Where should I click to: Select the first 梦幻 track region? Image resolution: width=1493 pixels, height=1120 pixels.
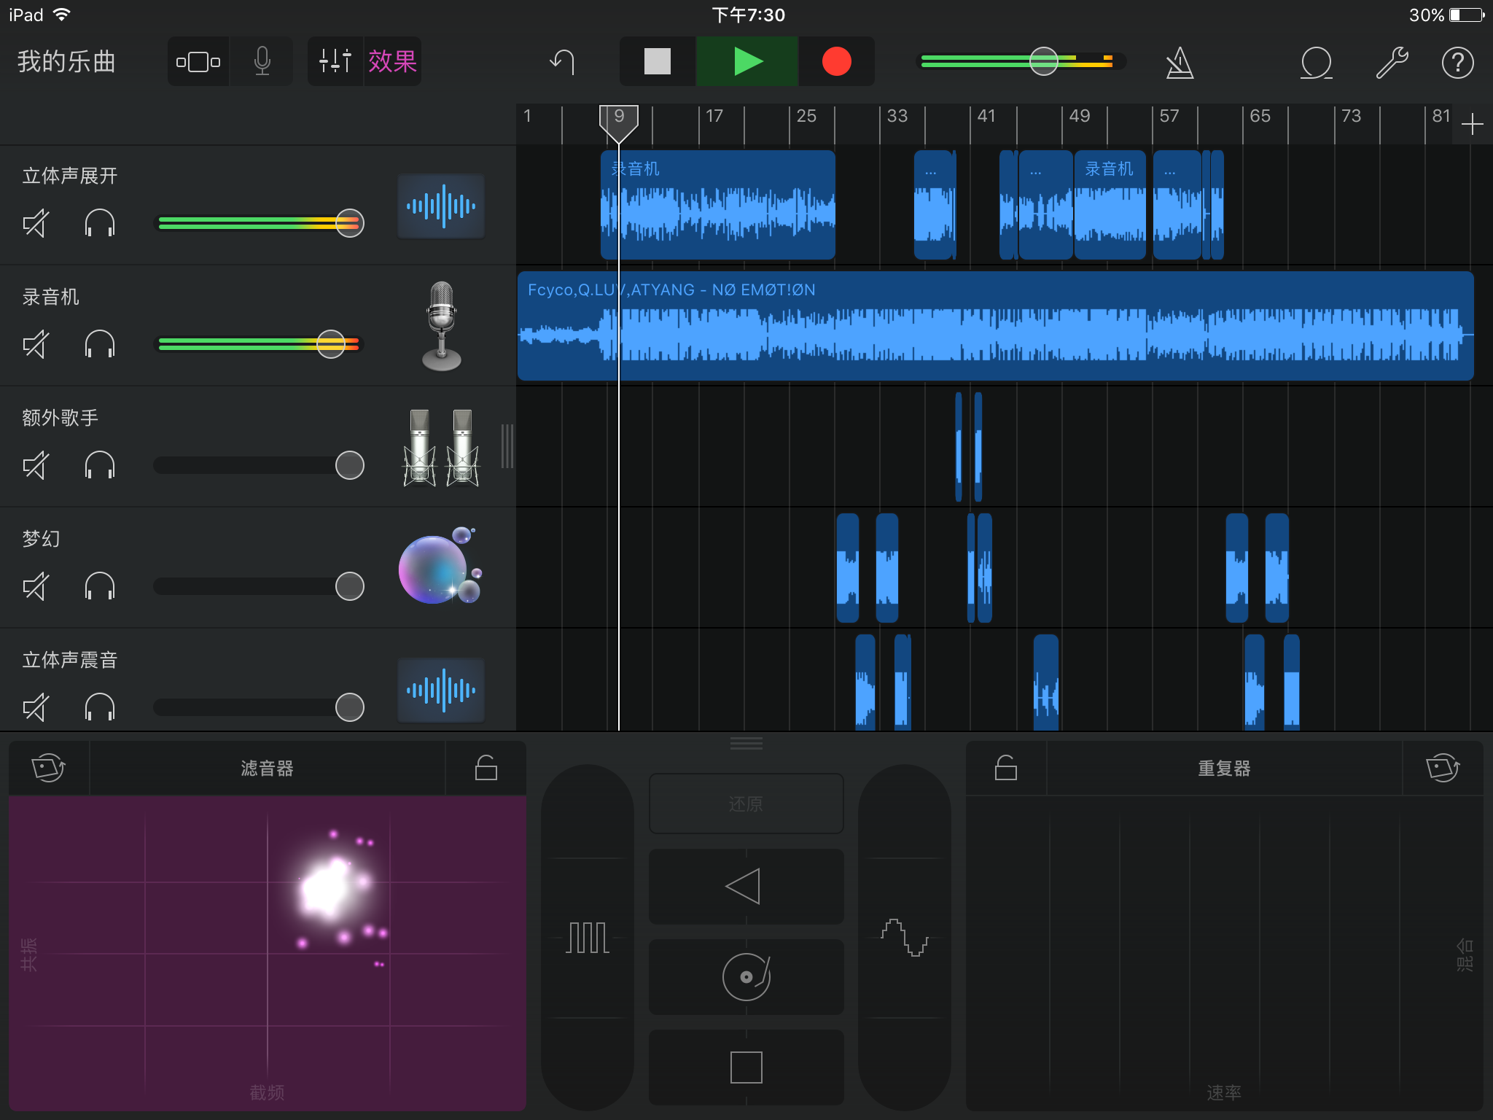(x=848, y=568)
